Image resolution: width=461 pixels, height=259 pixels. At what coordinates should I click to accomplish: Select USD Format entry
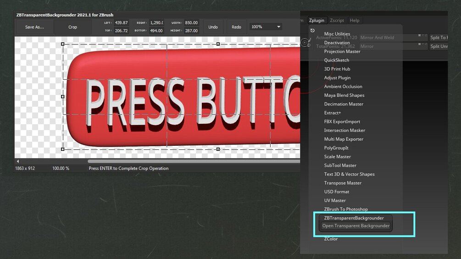[337, 192]
